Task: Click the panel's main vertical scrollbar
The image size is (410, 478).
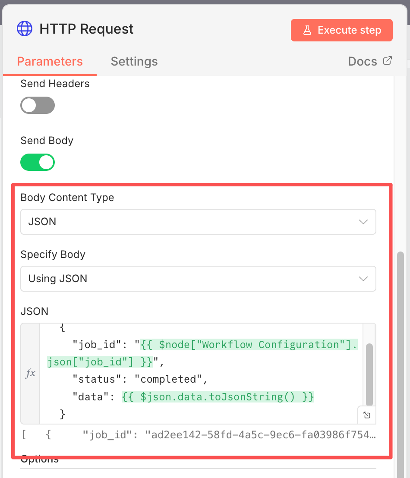Action: 401,345
